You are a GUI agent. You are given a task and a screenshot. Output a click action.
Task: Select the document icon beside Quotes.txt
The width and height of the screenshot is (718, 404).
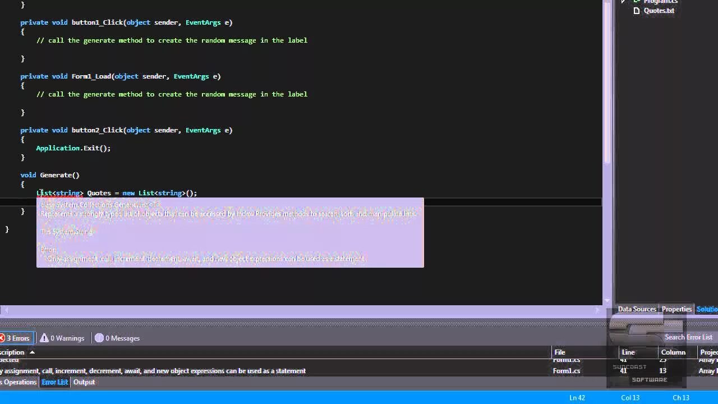pyautogui.click(x=636, y=11)
